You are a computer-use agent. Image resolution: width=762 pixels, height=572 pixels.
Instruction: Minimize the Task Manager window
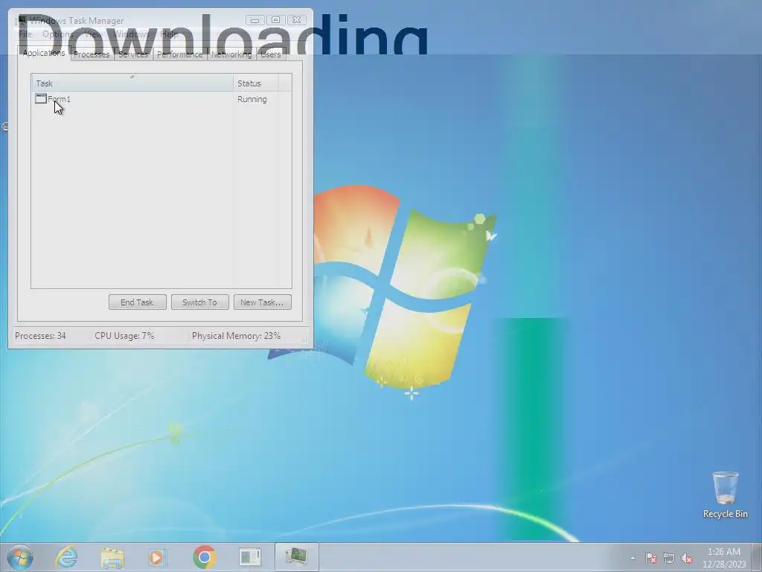(255, 20)
